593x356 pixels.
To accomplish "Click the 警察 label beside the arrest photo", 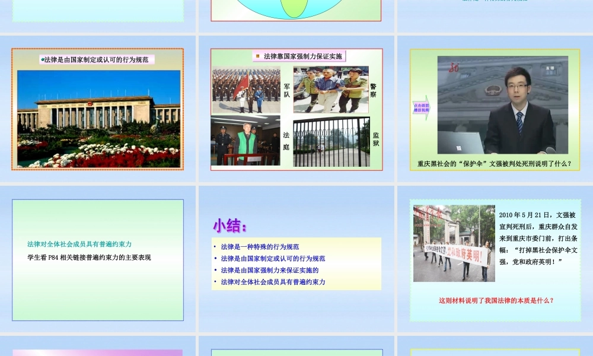I will click(x=373, y=90).
